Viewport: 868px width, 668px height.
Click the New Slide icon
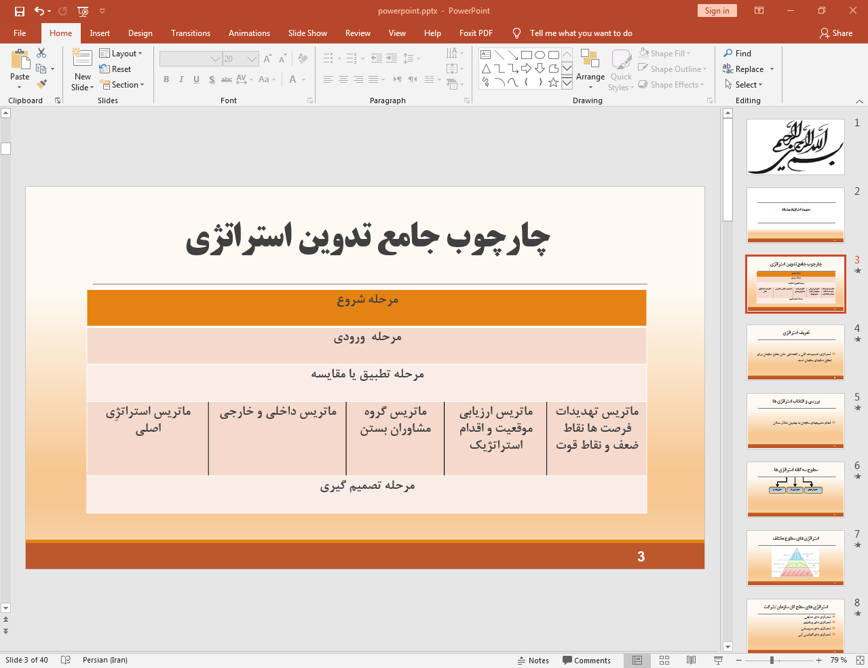82,58
